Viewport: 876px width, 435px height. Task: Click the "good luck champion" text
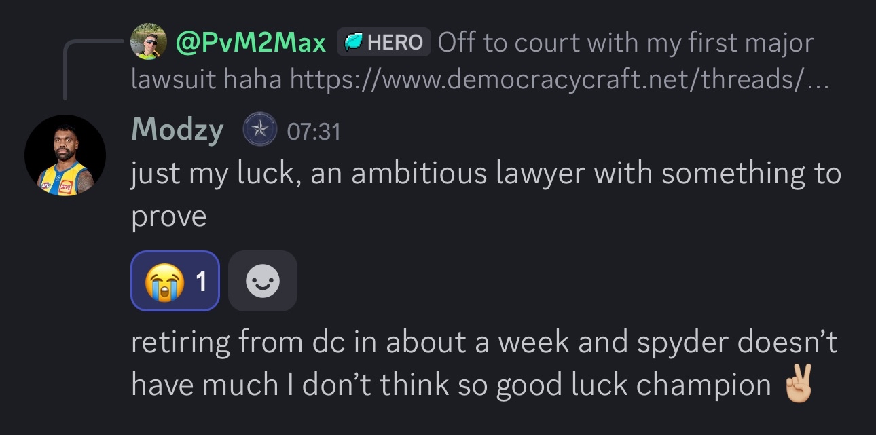coord(634,385)
